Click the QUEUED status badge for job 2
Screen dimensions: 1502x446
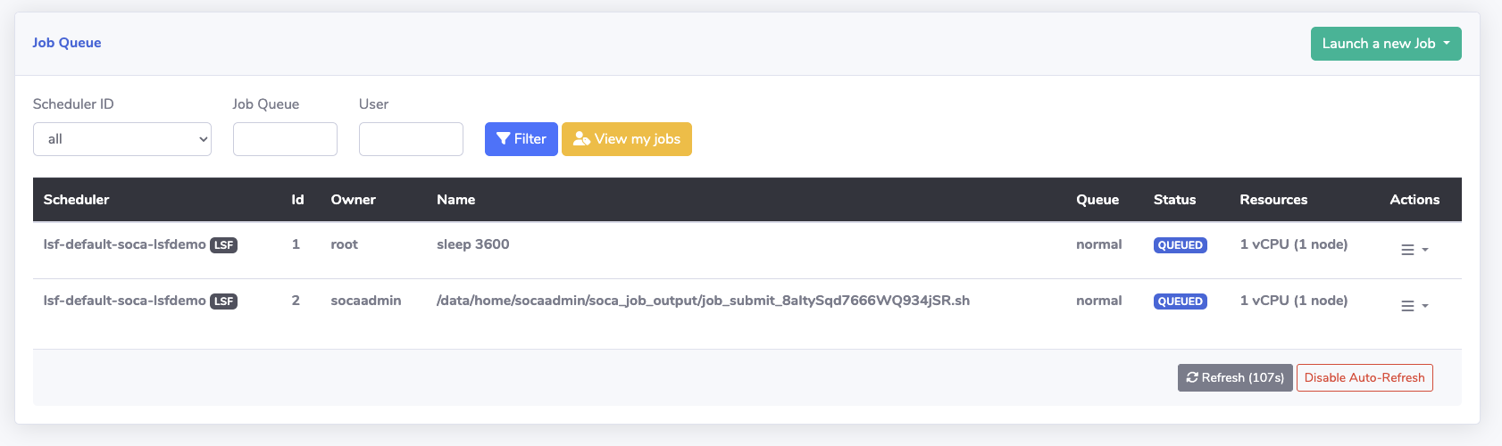point(1180,301)
